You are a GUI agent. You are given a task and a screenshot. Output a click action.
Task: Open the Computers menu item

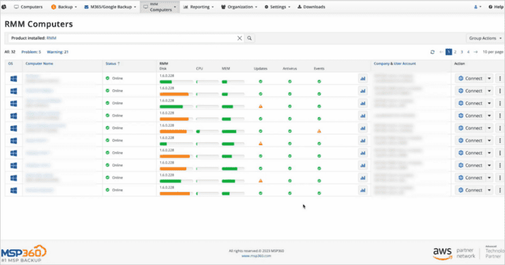(28, 7)
